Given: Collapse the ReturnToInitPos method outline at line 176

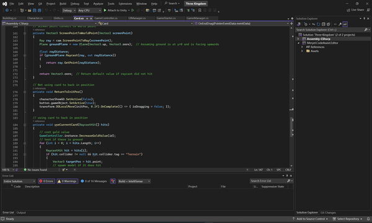Looking at the screenshot, I should (25, 92).
